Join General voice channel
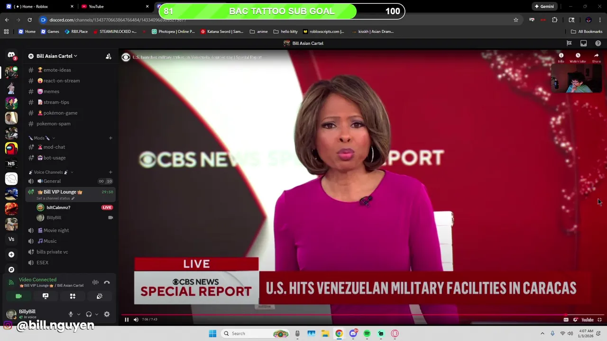Viewport: 607px width, 341px height. pyautogui.click(x=70, y=181)
